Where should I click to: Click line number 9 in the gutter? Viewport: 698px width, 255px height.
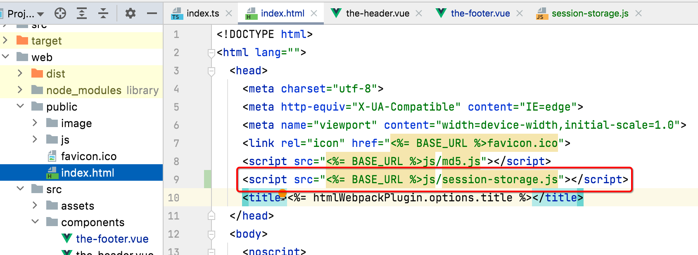coord(176,179)
